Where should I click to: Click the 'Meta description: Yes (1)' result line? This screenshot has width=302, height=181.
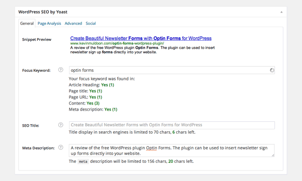tap(93, 110)
